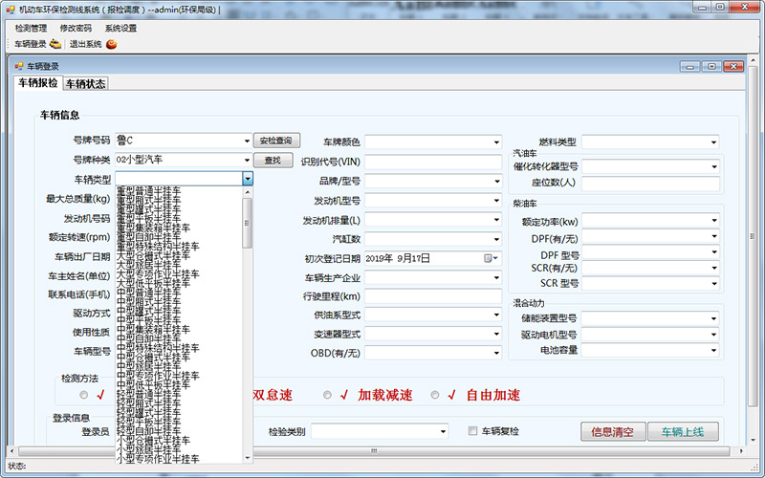765x478 pixels.
Task: Click the vehicle type list scrollbar thumb
Action: 247,224
